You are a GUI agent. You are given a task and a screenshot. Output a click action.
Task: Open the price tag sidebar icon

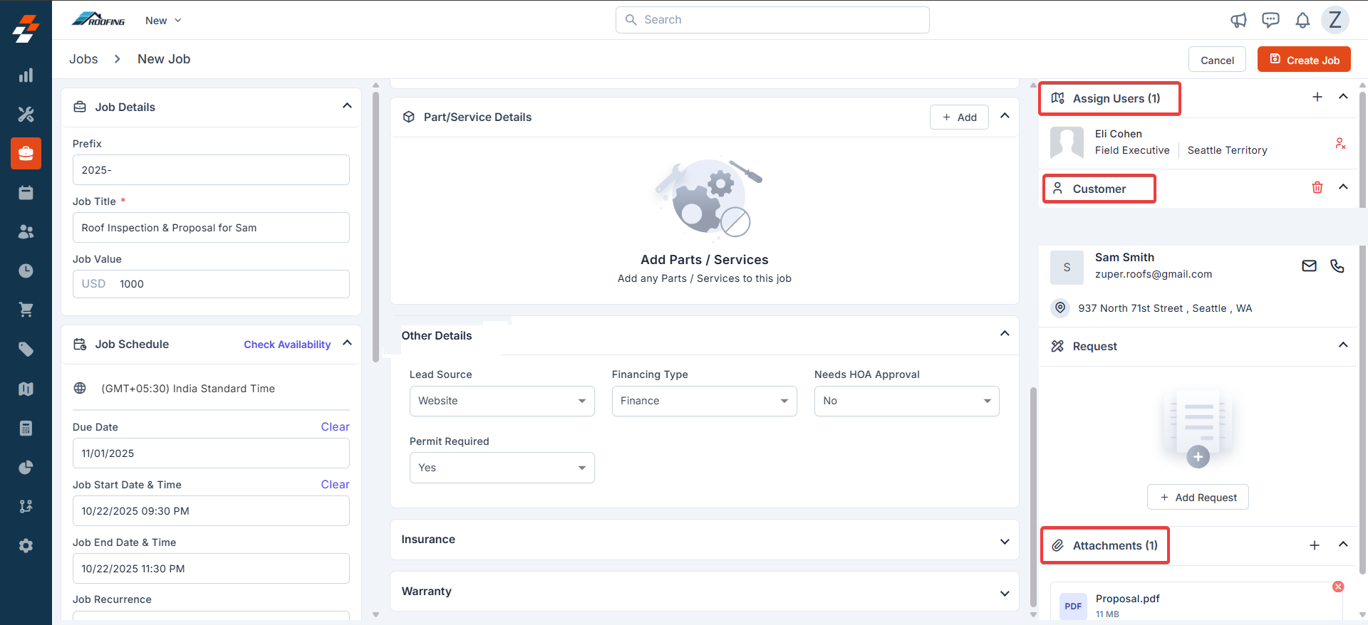[x=26, y=349]
